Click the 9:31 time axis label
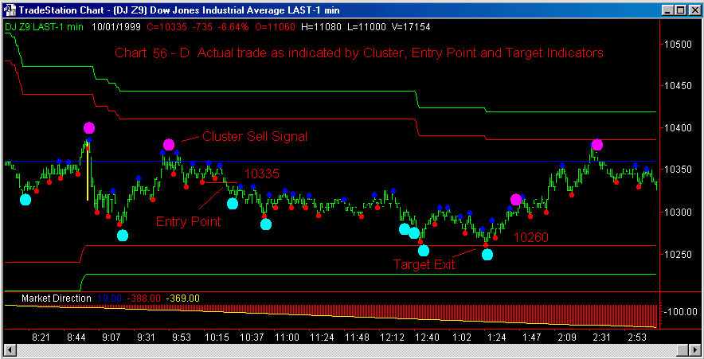This screenshot has height=359, width=704. click(147, 338)
